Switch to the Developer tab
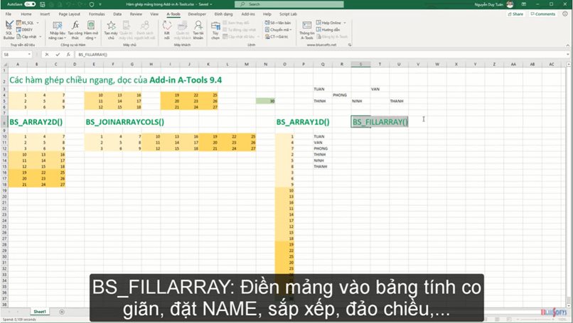573x323 pixels. pyautogui.click(x=197, y=14)
